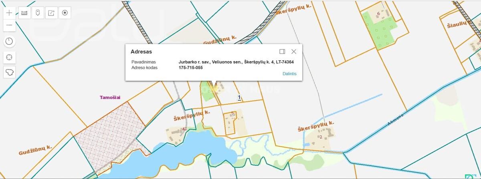Reset map rotation compass button
The width and height of the screenshot is (481, 179).
coord(9,41)
